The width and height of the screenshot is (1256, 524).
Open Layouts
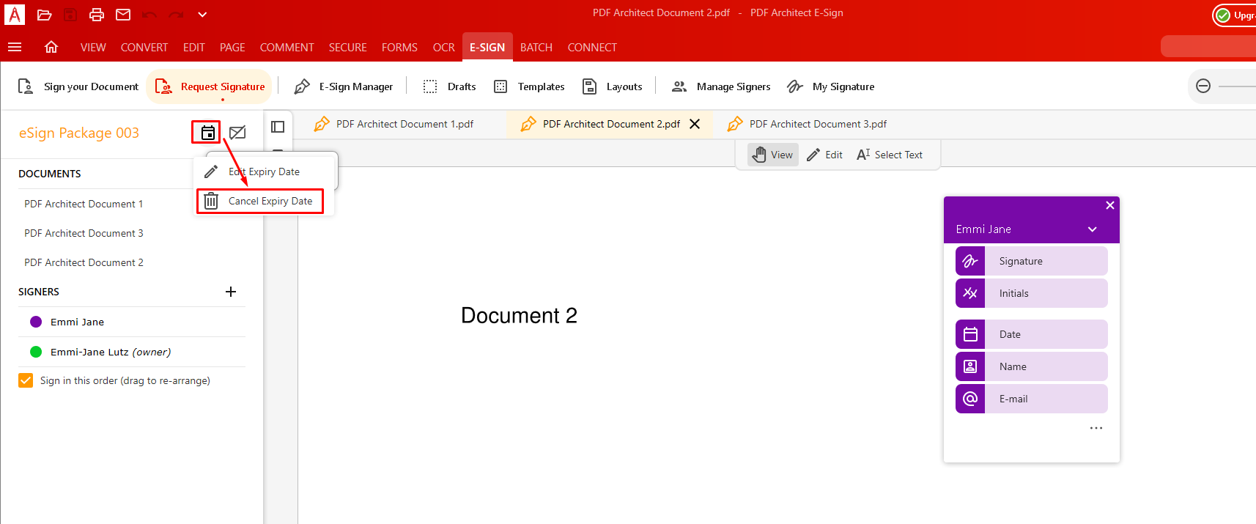tap(613, 86)
